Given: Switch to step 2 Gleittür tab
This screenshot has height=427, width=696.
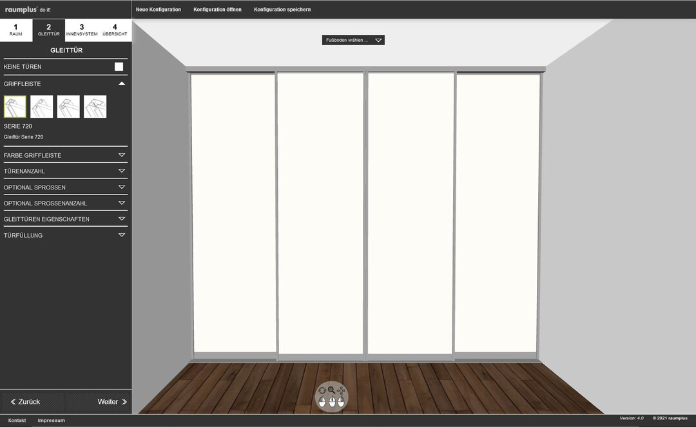Looking at the screenshot, I should (49, 30).
